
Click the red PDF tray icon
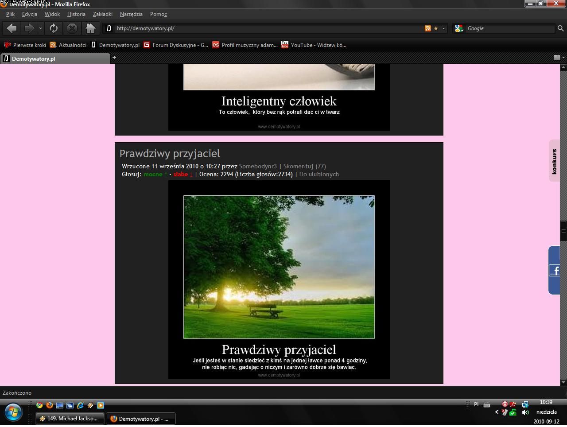click(x=513, y=404)
